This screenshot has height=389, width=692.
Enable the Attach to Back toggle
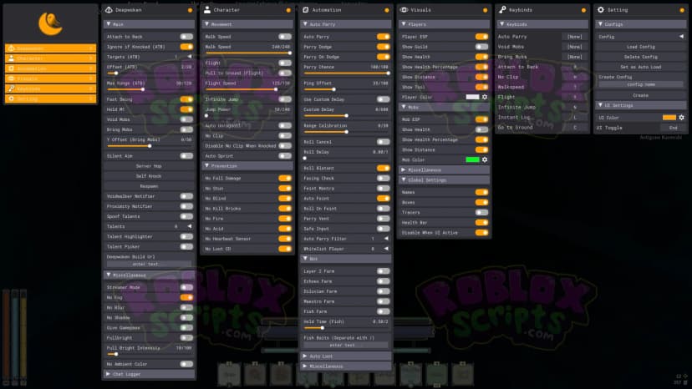(x=186, y=37)
